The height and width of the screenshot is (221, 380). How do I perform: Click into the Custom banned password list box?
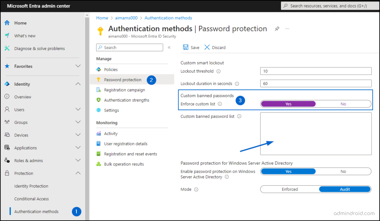click(316, 133)
